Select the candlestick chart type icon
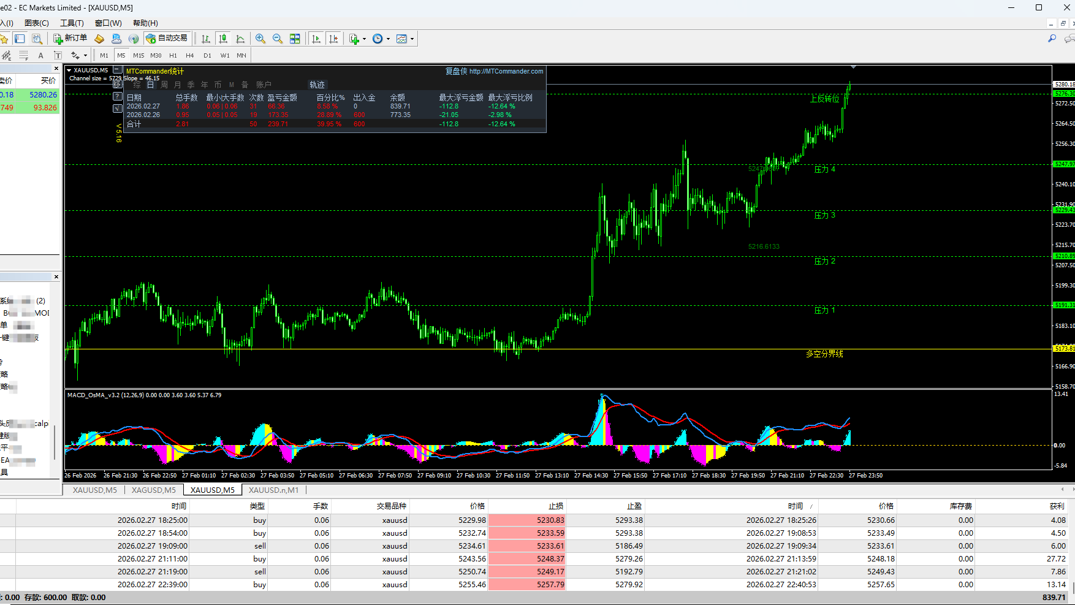This screenshot has height=605, width=1075. point(223,39)
